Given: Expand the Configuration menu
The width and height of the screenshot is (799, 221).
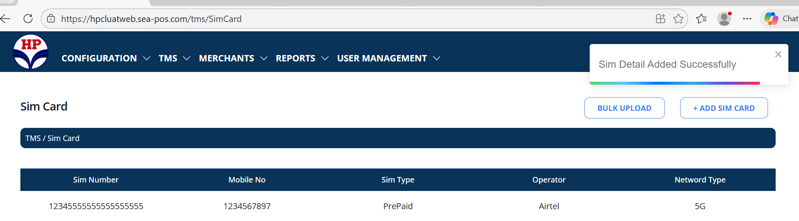Looking at the screenshot, I should tap(106, 58).
